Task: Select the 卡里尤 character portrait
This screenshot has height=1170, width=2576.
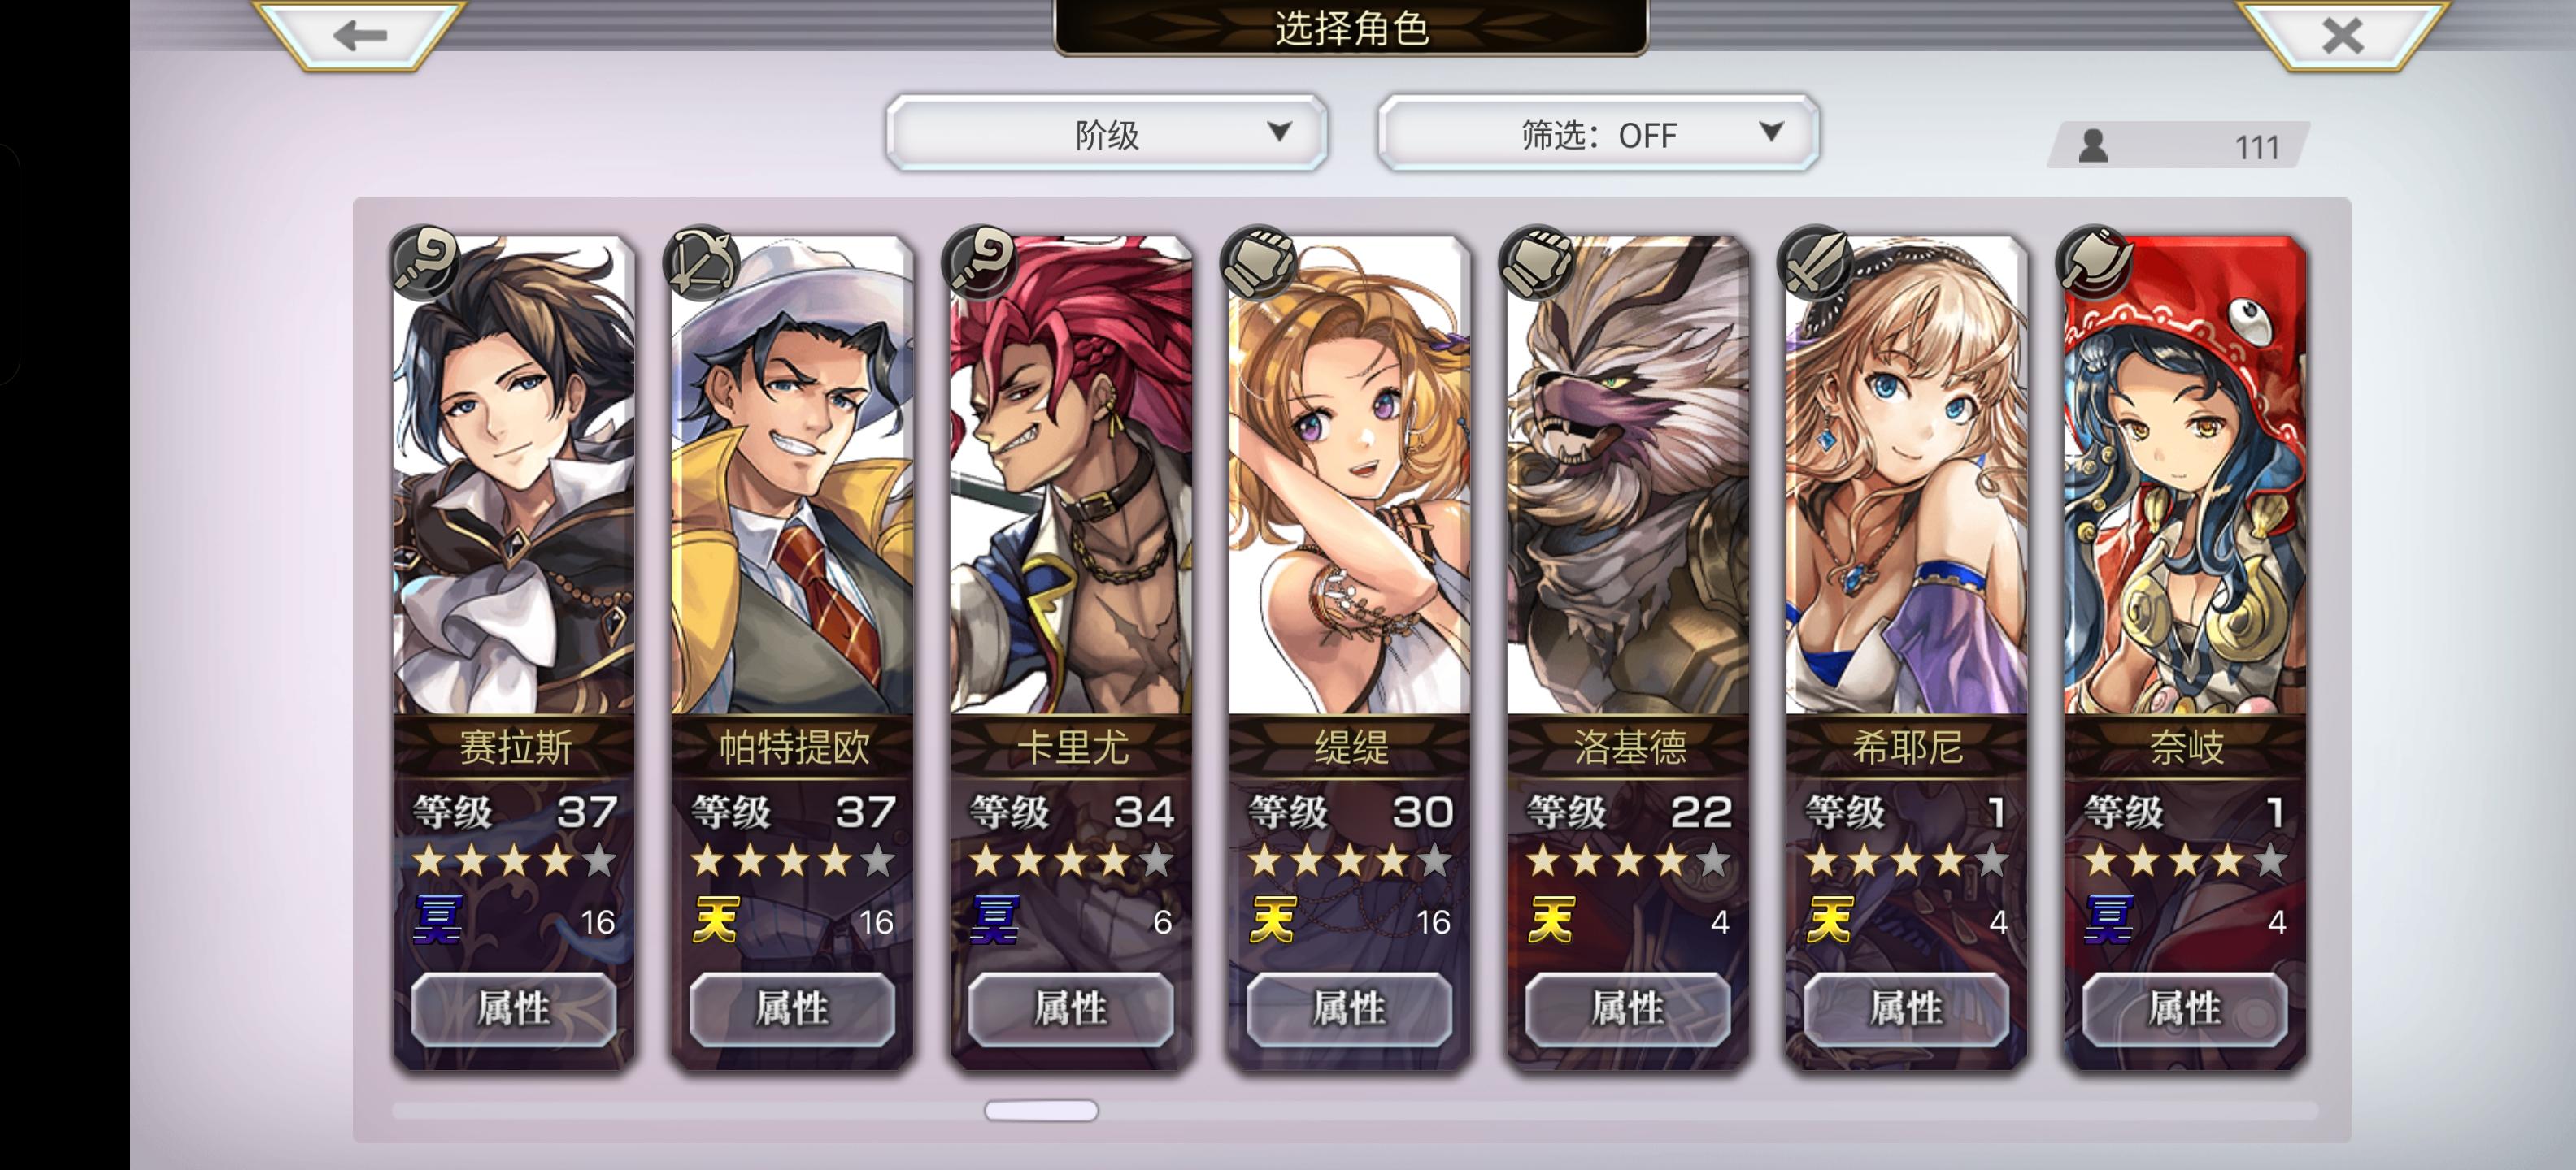Action: click(1071, 474)
